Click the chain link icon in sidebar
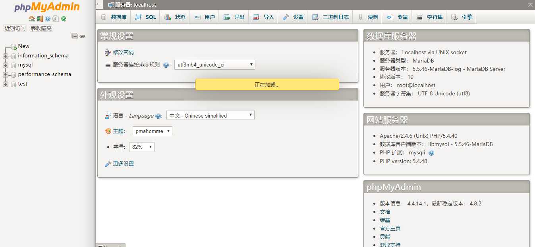 pyautogui.click(x=82, y=36)
